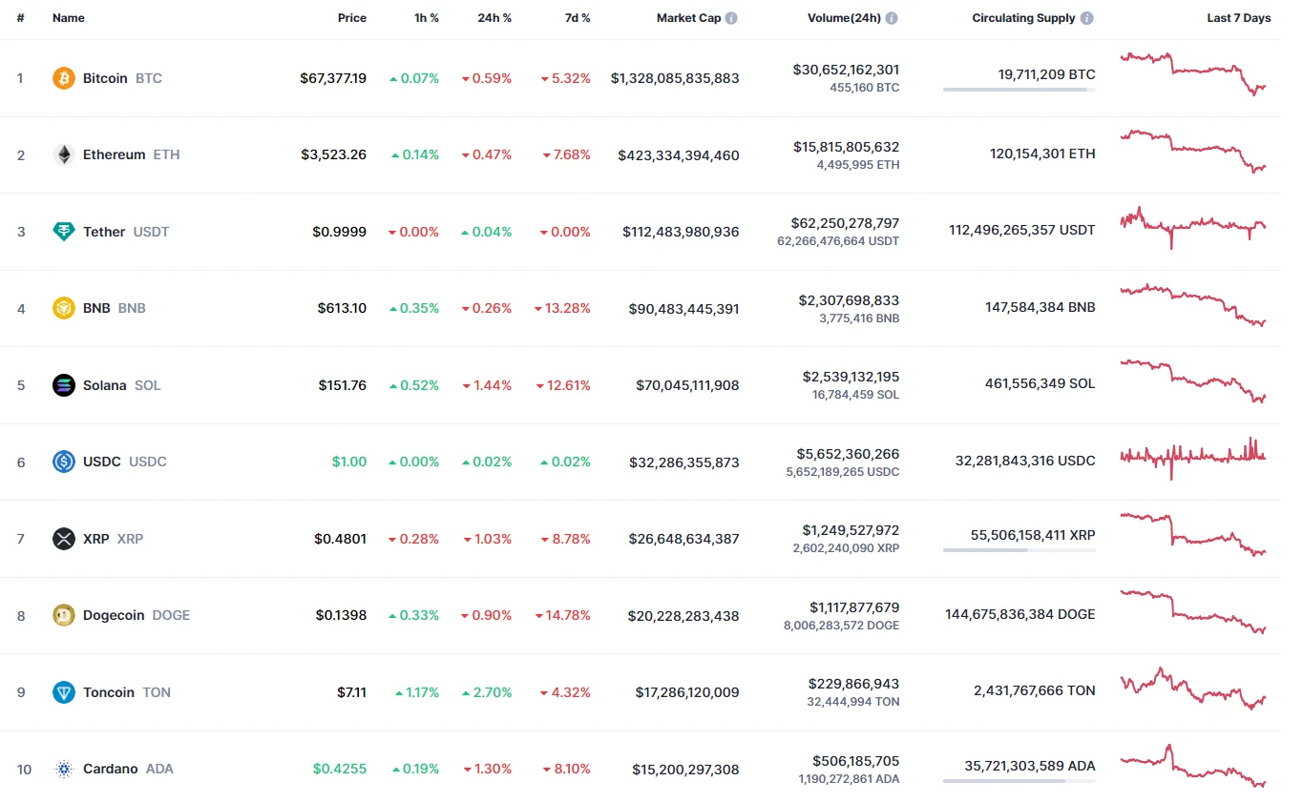This screenshot has width=1303, height=802.
Task: Click the Solana logo icon
Action: 64,385
